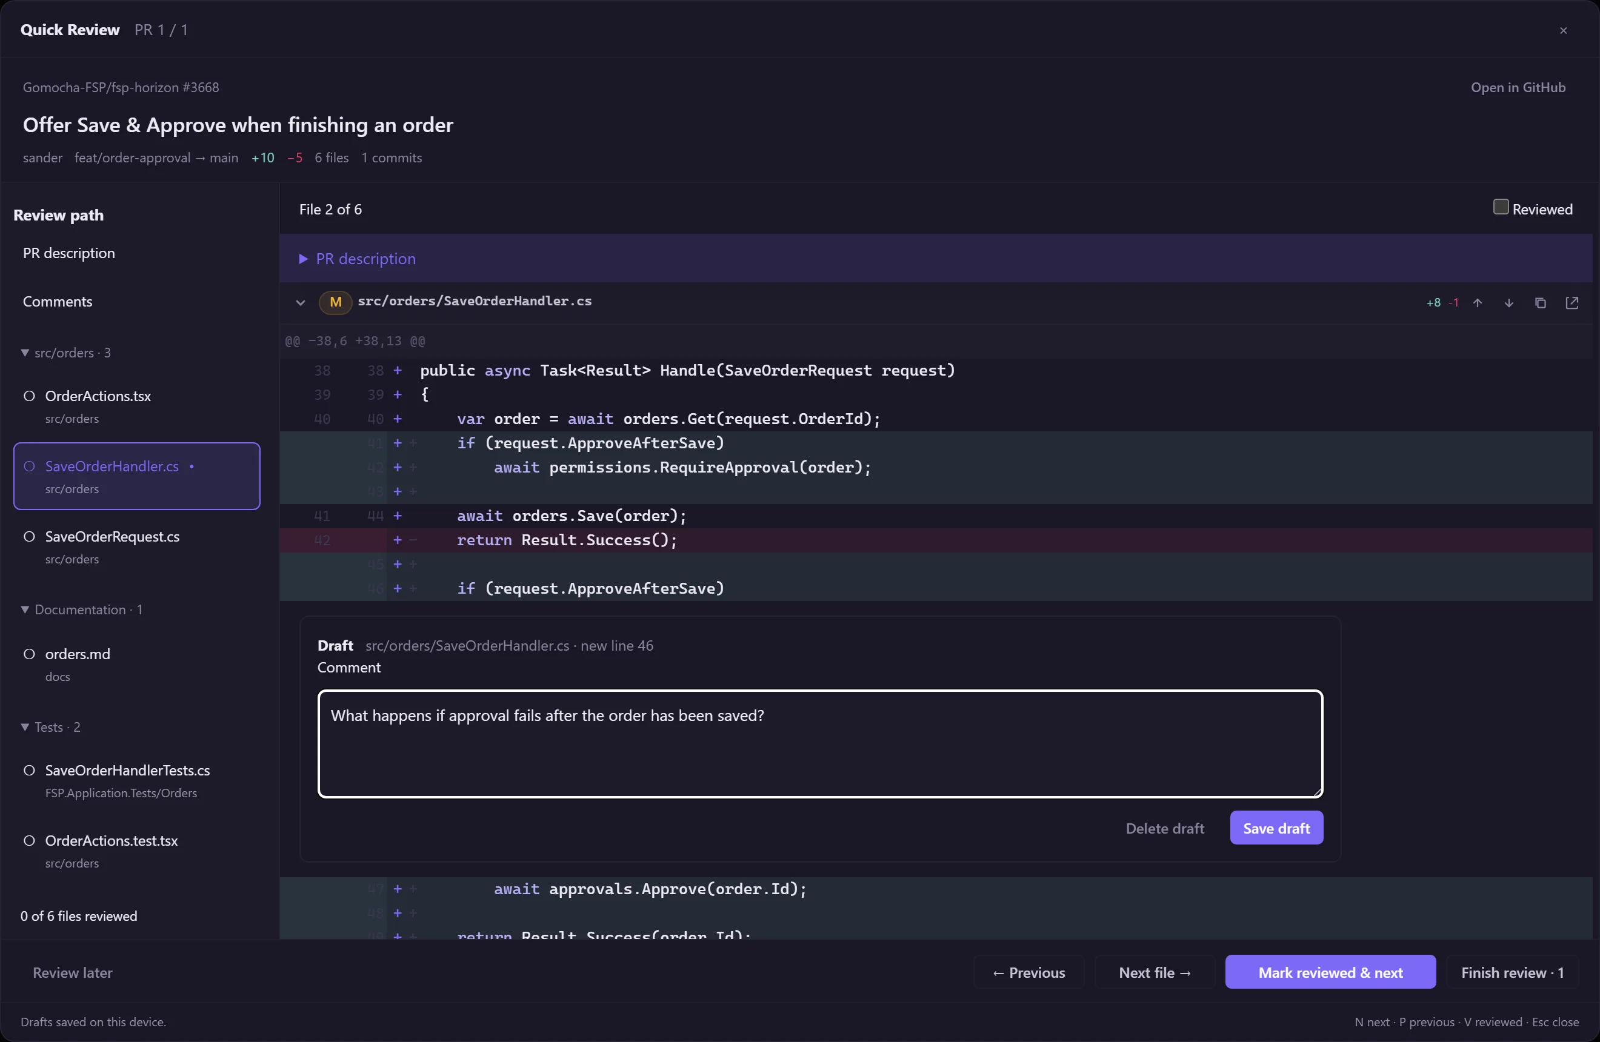Image resolution: width=1600 pixels, height=1042 pixels.
Task: Click the branch label feat/order-approval → main
Action: point(156,158)
